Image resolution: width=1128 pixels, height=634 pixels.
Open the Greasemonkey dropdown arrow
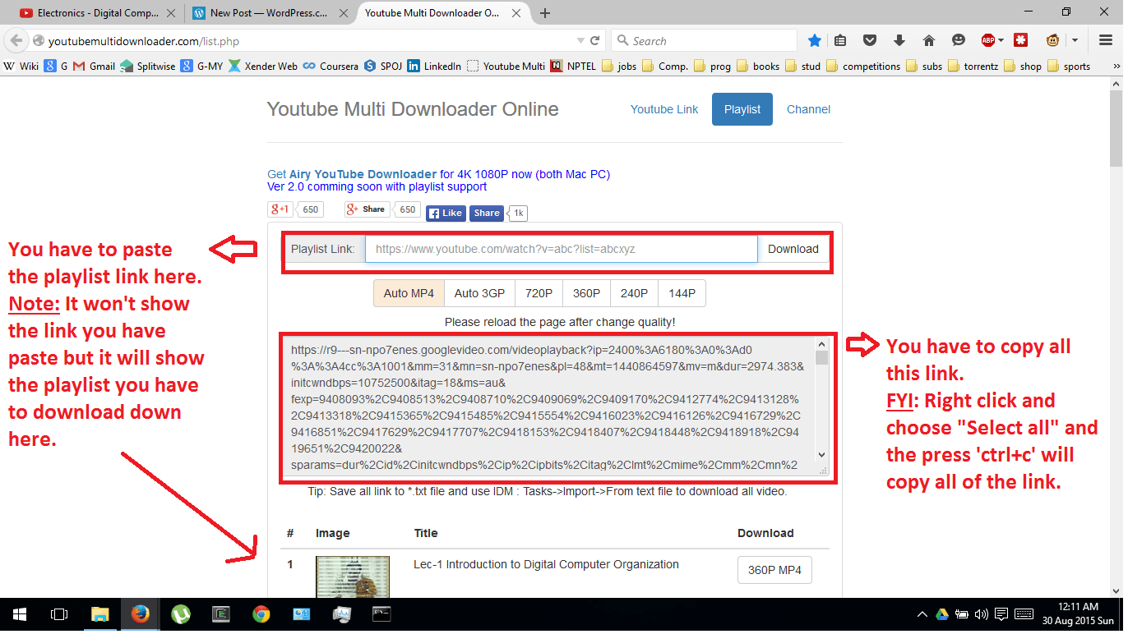click(x=1074, y=40)
